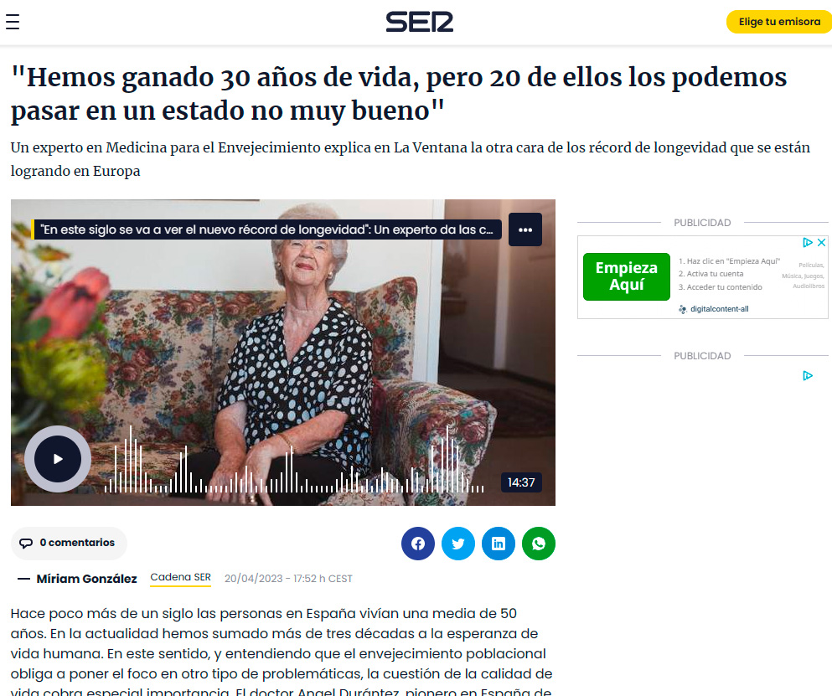Click the audio title caption banner

tap(267, 229)
